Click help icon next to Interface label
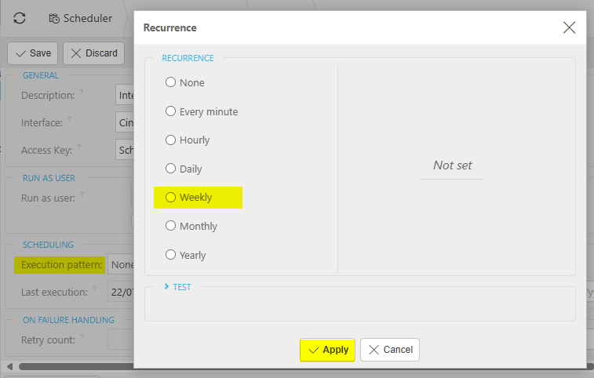This screenshot has width=594, height=378. (x=70, y=119)
